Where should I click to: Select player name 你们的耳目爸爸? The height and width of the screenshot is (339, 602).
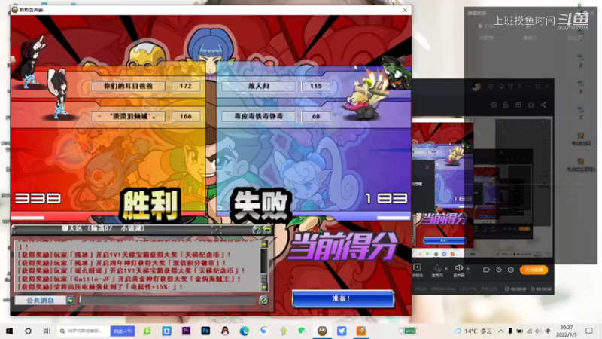coord(128,86)
